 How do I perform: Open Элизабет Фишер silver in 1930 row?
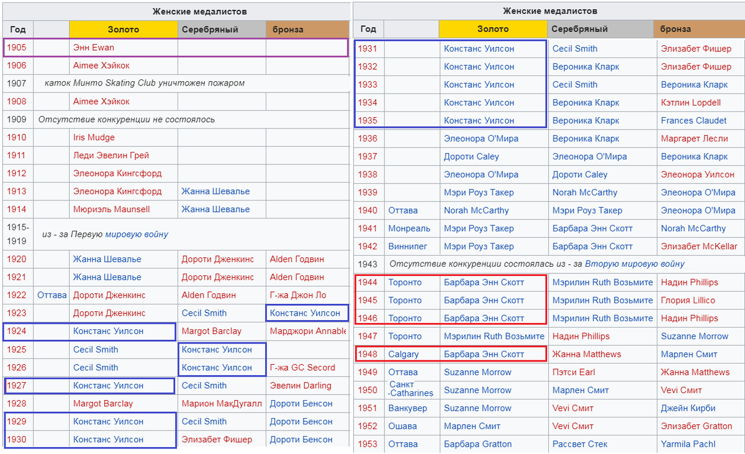click(x=217, y=439)
